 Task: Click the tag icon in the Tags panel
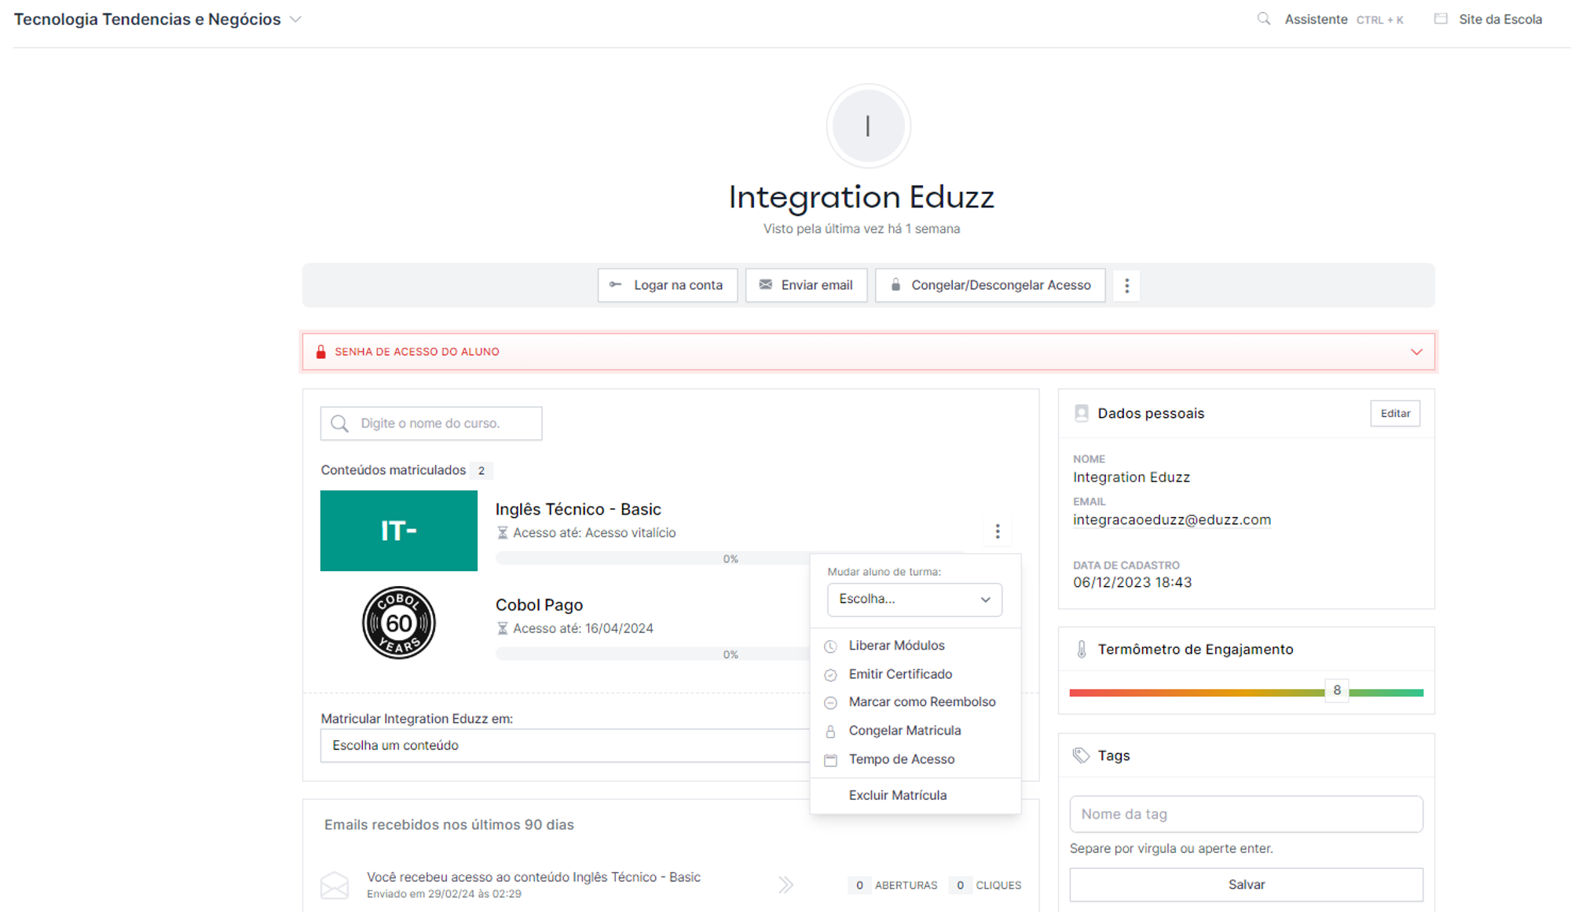tap(1082, 756)
